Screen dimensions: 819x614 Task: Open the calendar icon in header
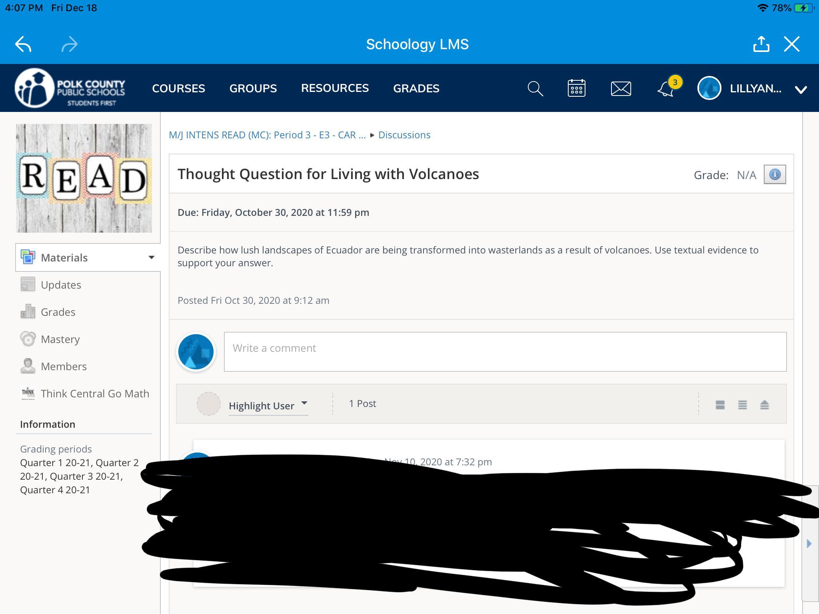[576, 88]
